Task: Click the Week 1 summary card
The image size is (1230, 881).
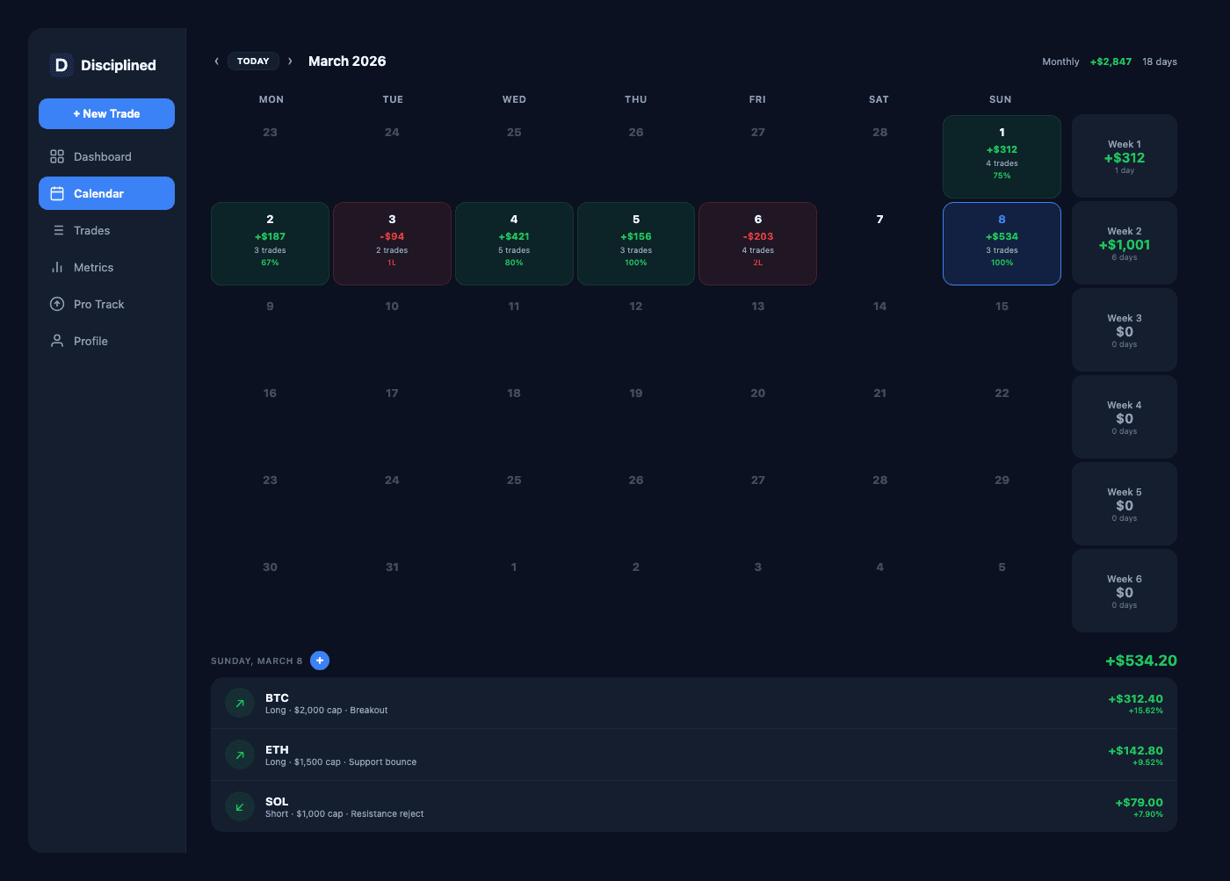Action: pos(1124,156)
